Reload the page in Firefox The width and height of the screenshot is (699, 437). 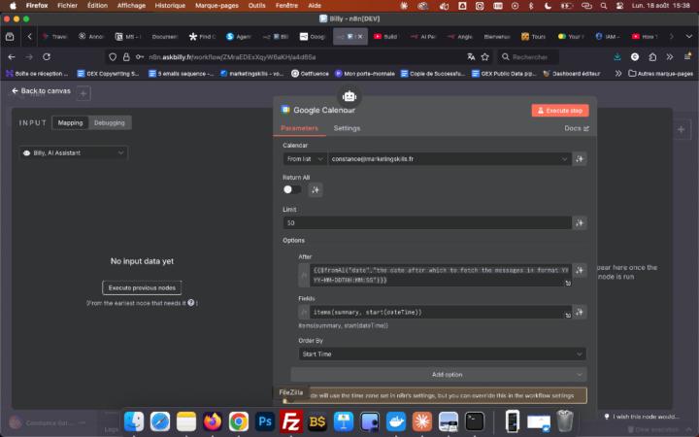[x=47, y=57]
